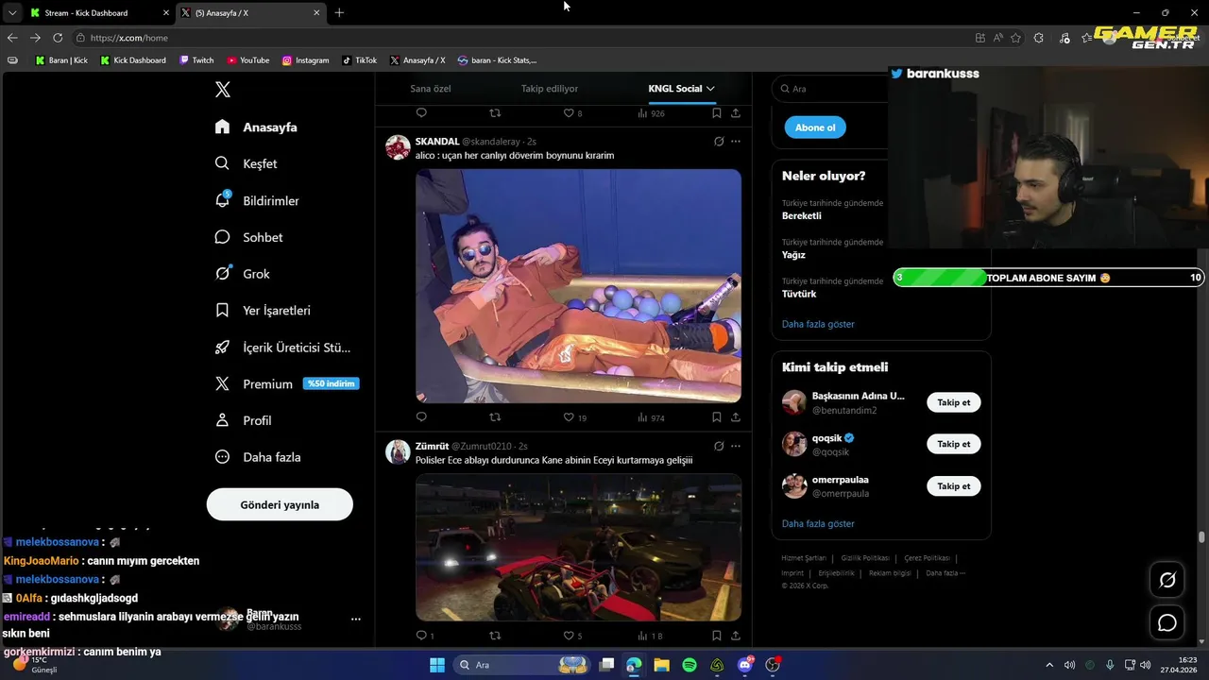The image size is (1209, 680).
Task: Ask Grok about SKANDAL's tweet
Action: tap(719, 142)
